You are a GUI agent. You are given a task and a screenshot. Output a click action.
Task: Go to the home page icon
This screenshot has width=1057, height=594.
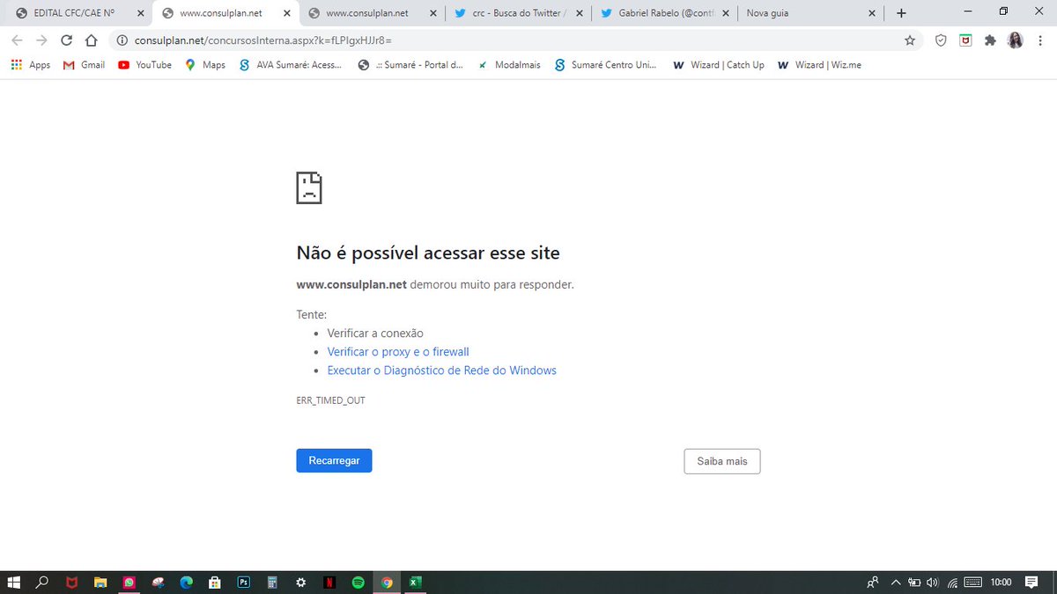pos(91,40)
